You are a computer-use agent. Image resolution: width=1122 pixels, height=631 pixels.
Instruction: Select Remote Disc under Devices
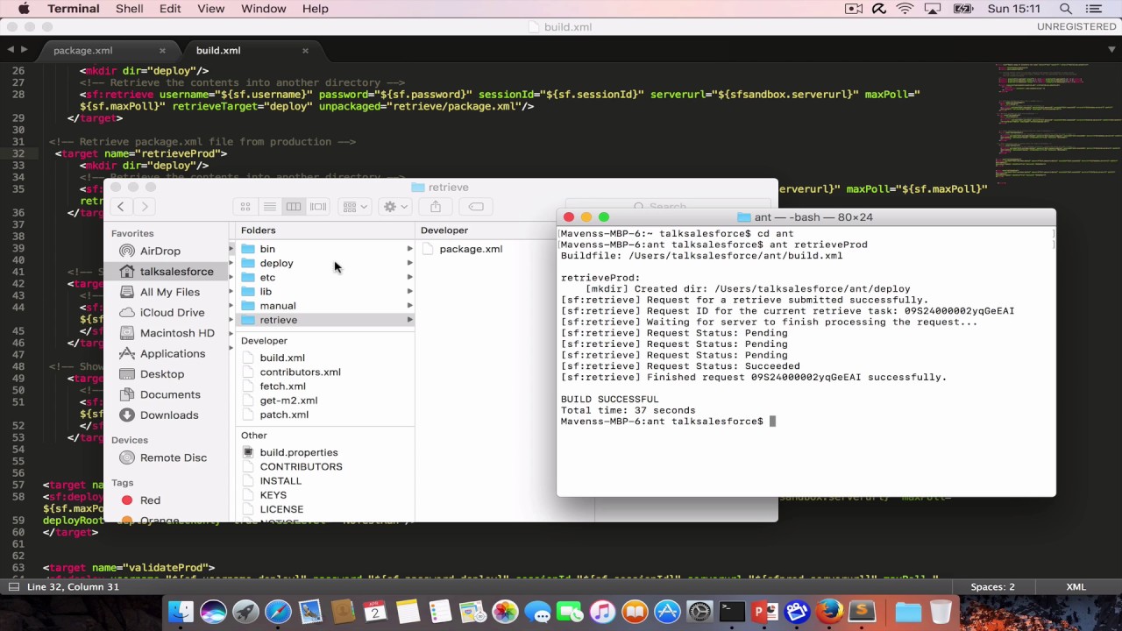[173, 457]
